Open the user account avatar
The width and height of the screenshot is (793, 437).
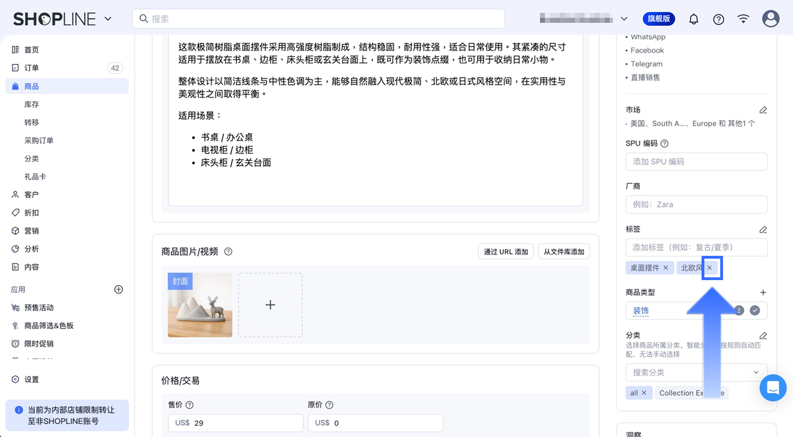pos(771,19)
